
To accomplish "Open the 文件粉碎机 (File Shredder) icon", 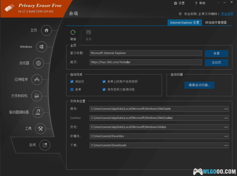I will pos(36,96).
